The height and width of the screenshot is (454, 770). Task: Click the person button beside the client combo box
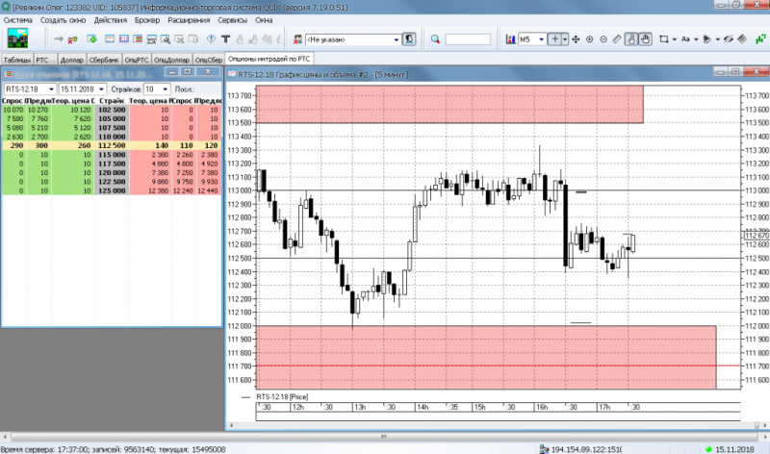[408, 39]
